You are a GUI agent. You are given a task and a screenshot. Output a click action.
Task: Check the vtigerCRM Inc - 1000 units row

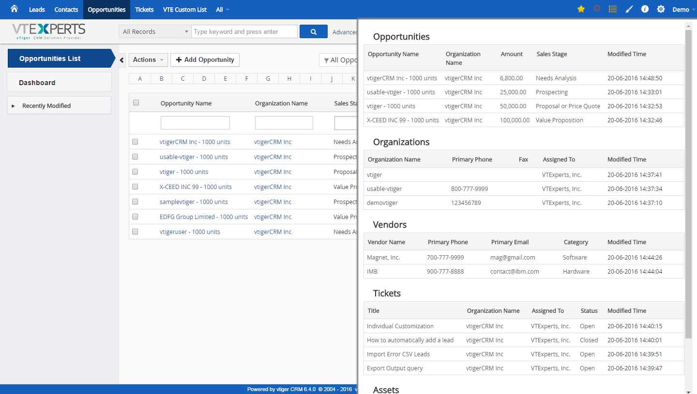135,142
